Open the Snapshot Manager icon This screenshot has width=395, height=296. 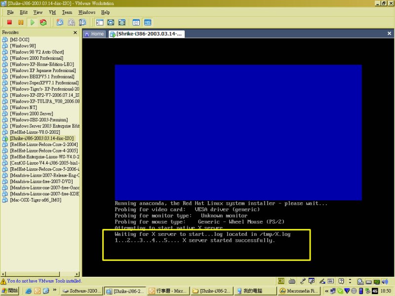(x=82, y=22)
